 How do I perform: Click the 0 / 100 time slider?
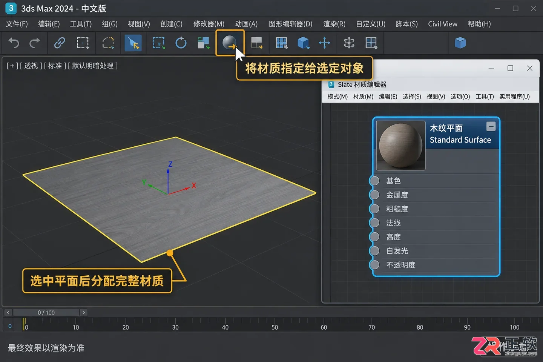[46, 313]
